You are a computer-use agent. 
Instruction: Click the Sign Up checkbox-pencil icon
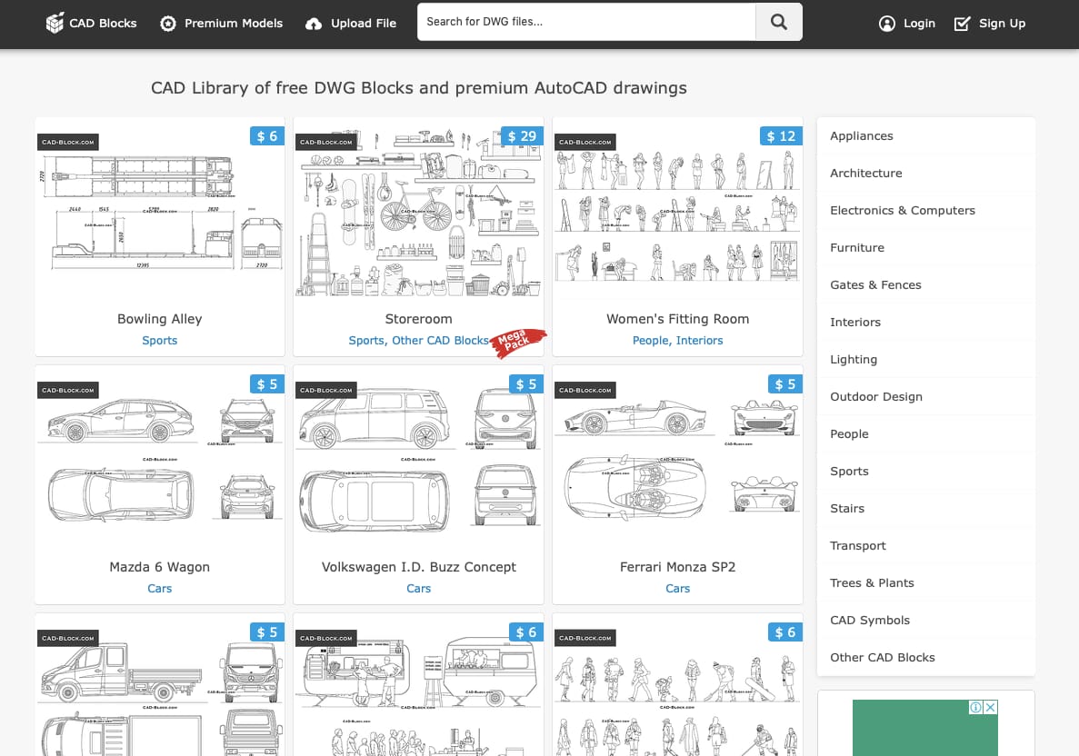tap(962, 24)
